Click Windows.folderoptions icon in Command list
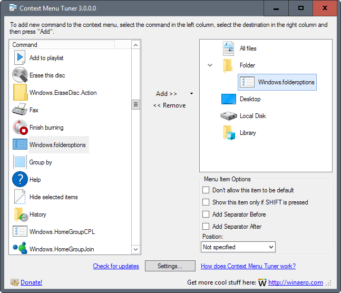The height and width of the screenshot is (293, 341). click(x=20, y=144)
